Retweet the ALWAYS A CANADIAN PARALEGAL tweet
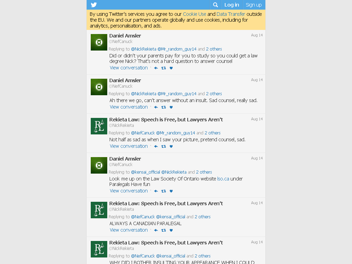The height and width of the screenshot is (264, 352). point(164,230)
